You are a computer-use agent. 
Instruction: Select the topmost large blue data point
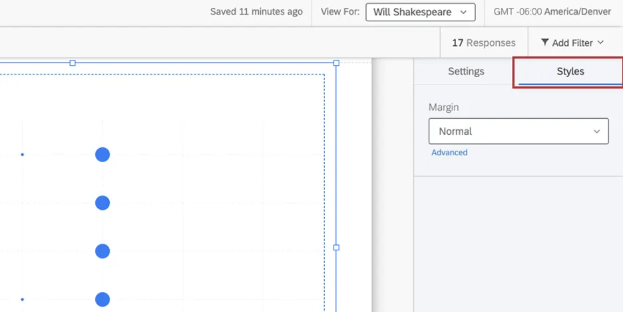[x=102, y=155]
